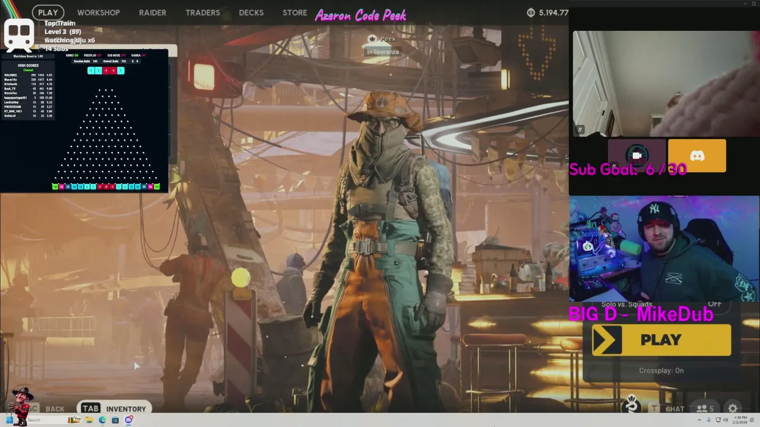760x427 pixels.
Task: Click the green 100 slot at the Plinko board's right end
Action: tap(157, 187)
